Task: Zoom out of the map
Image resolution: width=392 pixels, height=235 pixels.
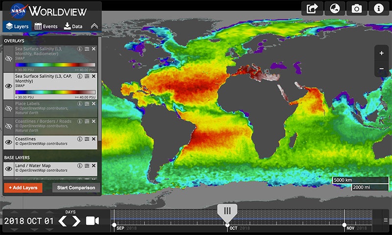Action: (382, 69)
